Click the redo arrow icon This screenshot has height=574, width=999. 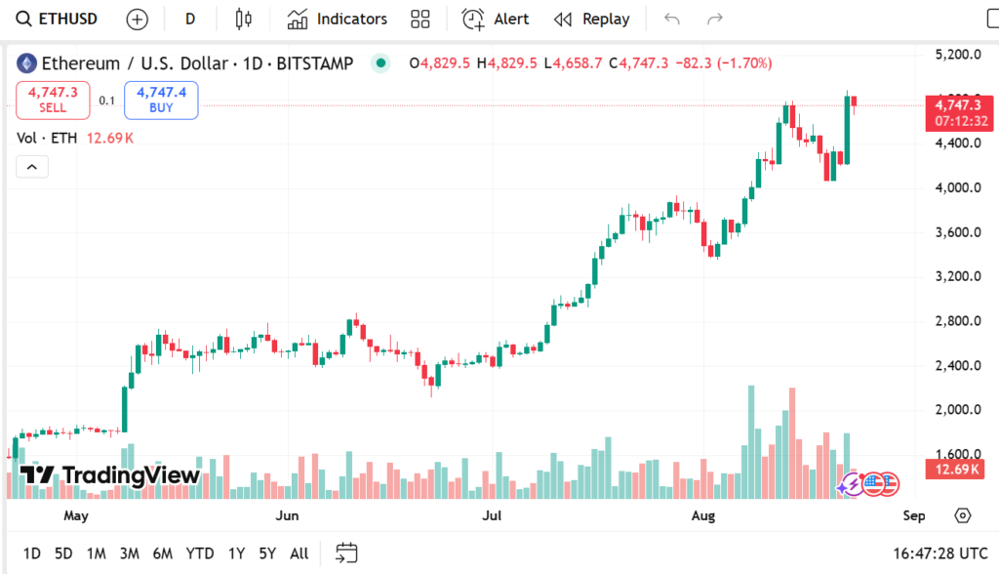(x=715, y=19)
